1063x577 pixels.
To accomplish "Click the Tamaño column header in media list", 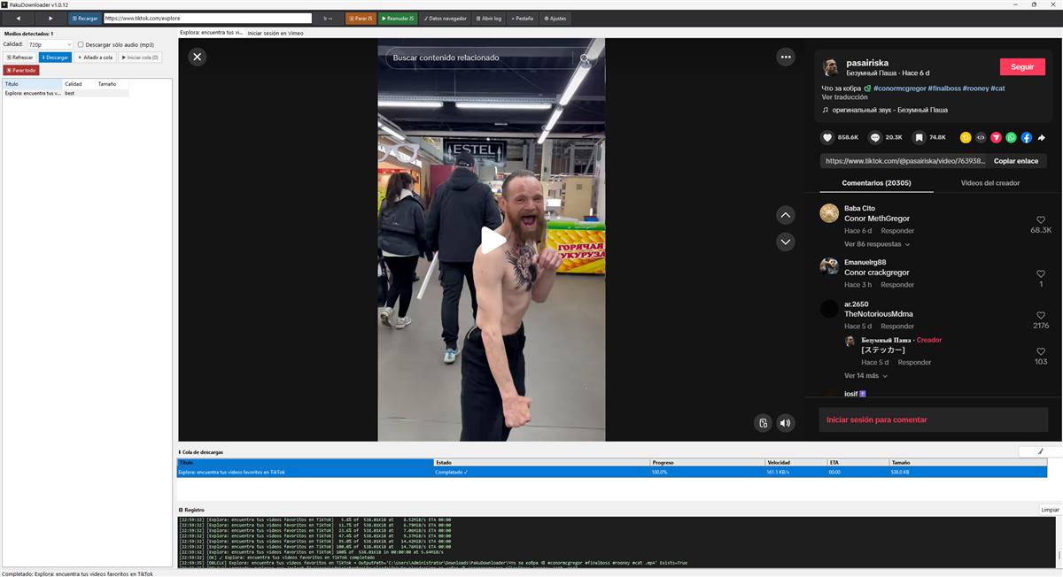I will tap(112, 84).
